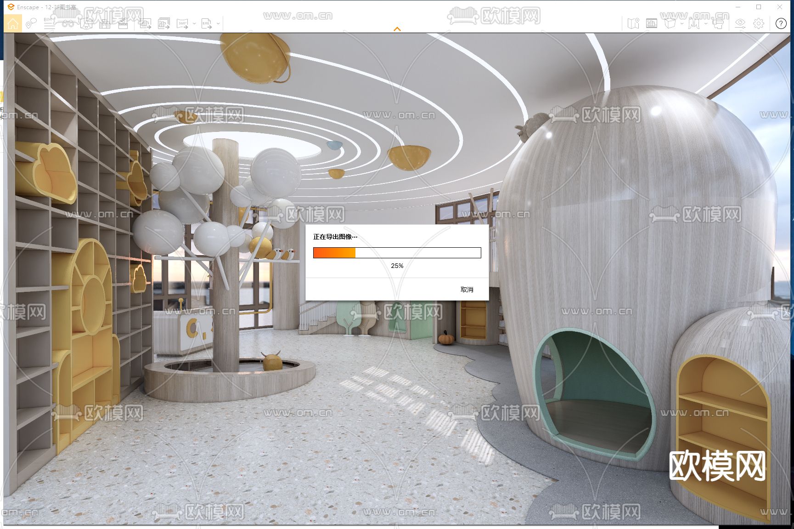Image resolution: width=794 pixels, height=529 pixels.
Task: Minimize the Enscape window
Action: click(738, 7)
